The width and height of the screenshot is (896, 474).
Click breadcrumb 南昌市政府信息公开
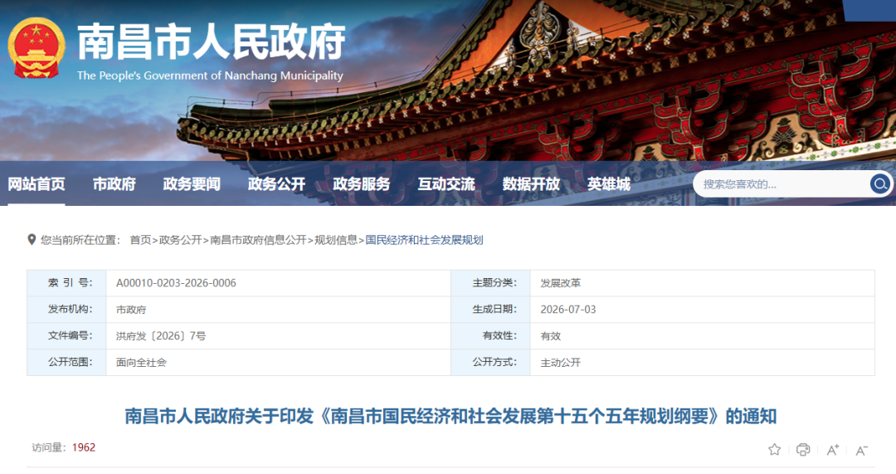tap(258, 240)
